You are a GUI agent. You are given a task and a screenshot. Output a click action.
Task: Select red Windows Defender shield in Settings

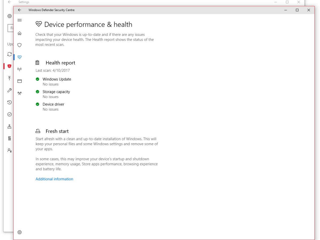[10, 66]
